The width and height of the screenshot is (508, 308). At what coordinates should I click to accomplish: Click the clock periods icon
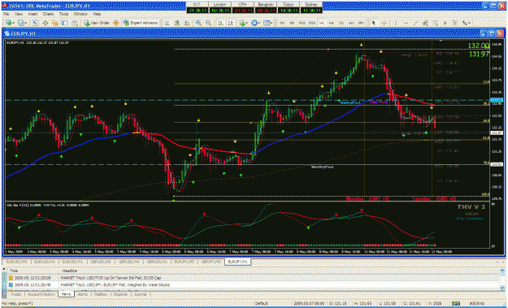pos(254,23)
